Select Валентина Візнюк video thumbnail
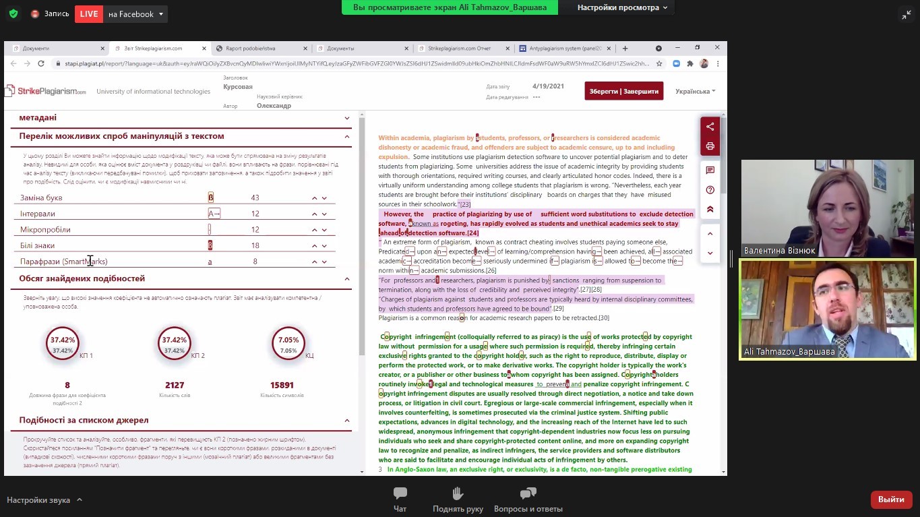 pyautogui.click(x=827, y=208)
